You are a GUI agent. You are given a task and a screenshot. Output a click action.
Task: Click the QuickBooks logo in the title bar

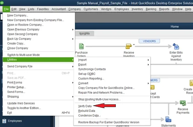pyautogui.click(x=2, y=3)
